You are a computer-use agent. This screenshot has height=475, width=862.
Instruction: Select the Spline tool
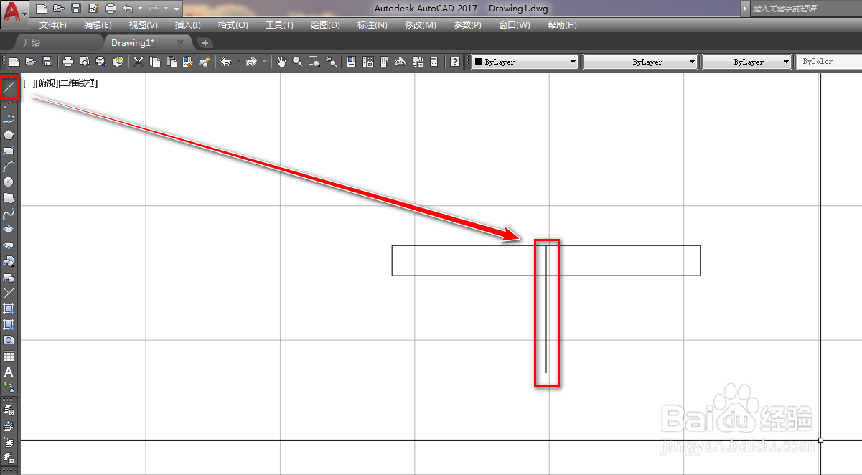pyautogui.click(x=9, y=214)
